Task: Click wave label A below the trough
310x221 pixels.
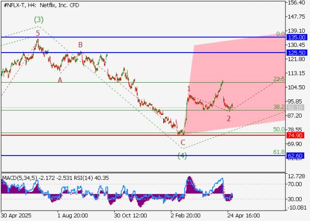Action: 60,80
